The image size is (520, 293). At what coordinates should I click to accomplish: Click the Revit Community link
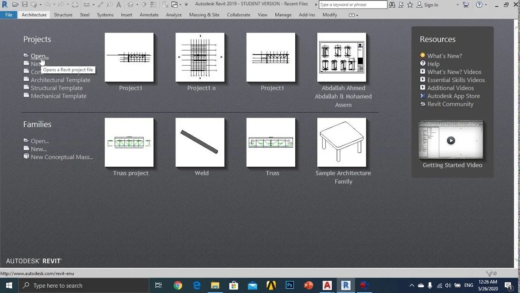tap(450, 104)
